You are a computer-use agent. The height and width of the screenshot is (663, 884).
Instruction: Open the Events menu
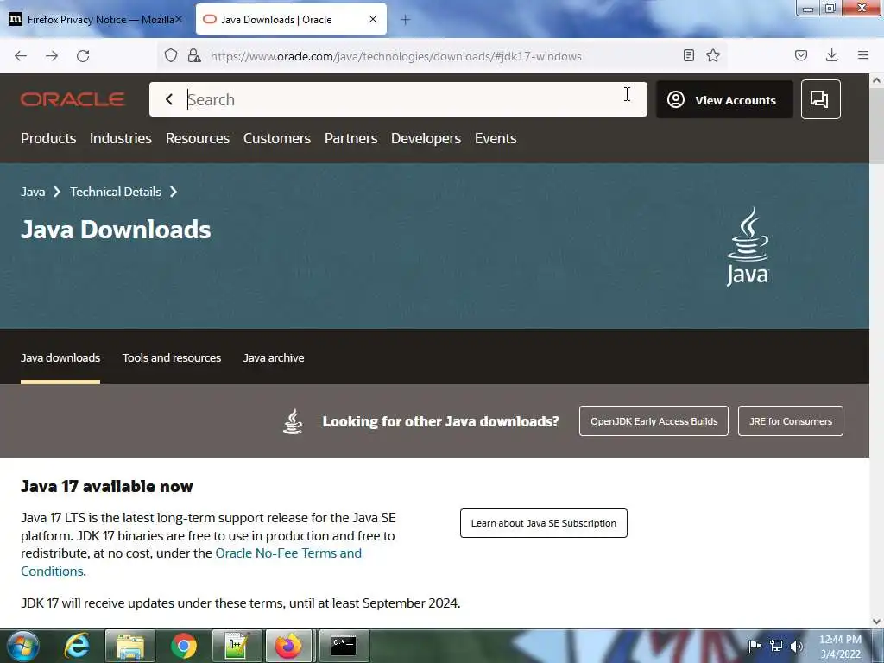pyautogui.click(x=496, y=138)
